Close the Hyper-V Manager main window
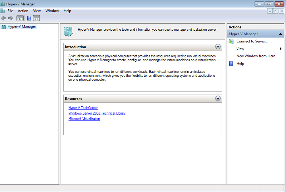Screen dimensions: 286x192 click(279, 4)
